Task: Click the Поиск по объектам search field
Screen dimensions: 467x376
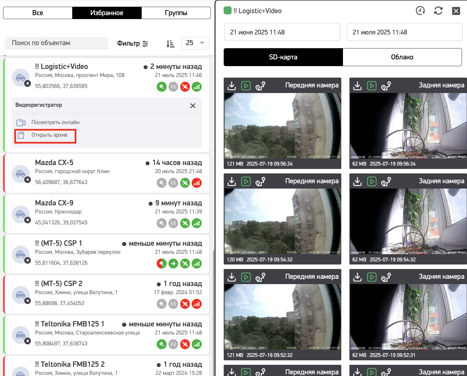Action: pyautogui.click(x=56, y=43)
